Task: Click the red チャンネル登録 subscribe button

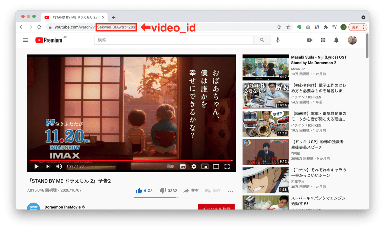Action: click(x=216, y=207)
